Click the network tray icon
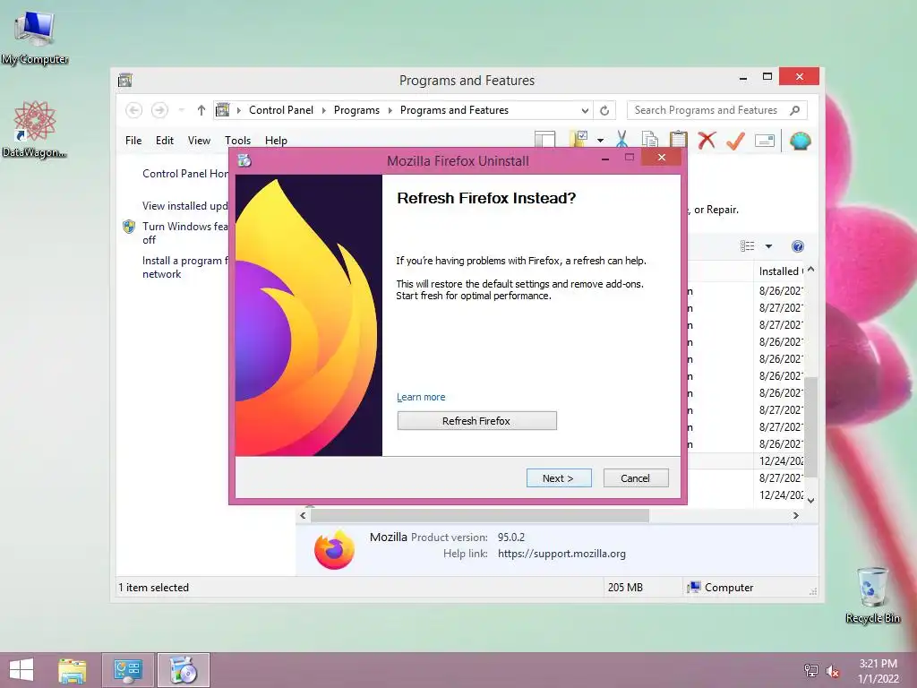Screen dimensions: 917x688 pos(811,671)
